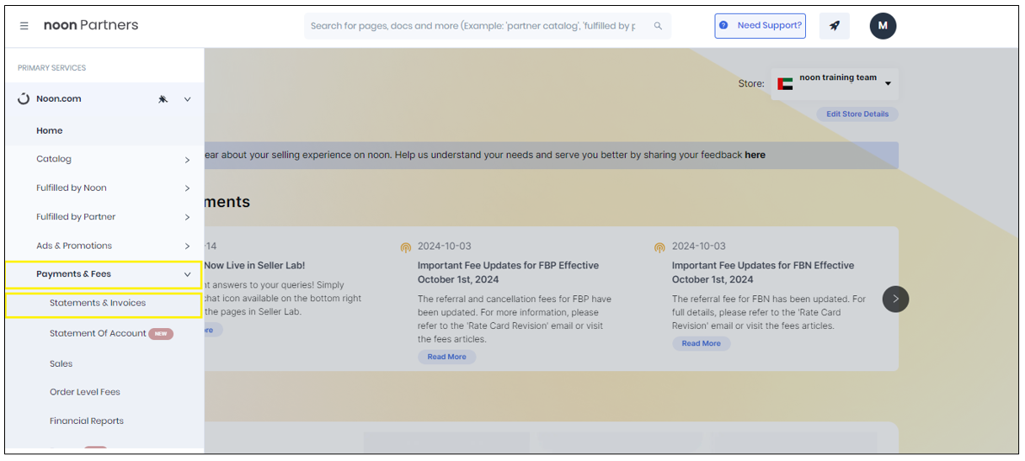Viewport: 1025px width, 461px height.
Task: Click the Need Support question mark icon
Action: 723,25
